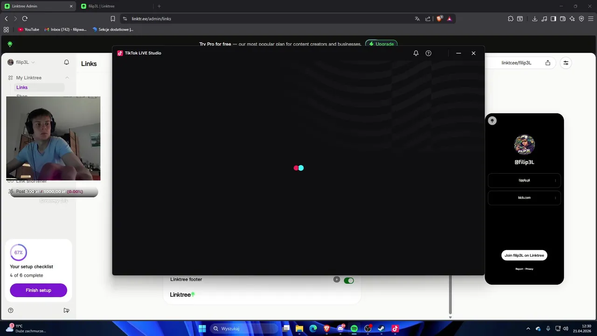
Task: Open help icon in TikTok LIVE Studio
Action: 429,53
